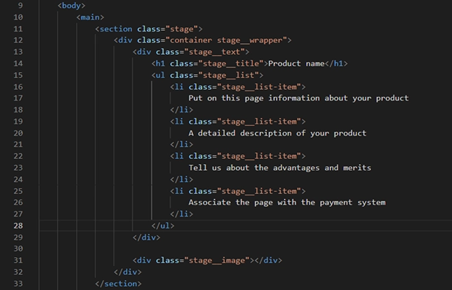Click the "stage__list-item" class on line 19
The height and width of the screenshot is (290, 452).
tap(259, 121)
